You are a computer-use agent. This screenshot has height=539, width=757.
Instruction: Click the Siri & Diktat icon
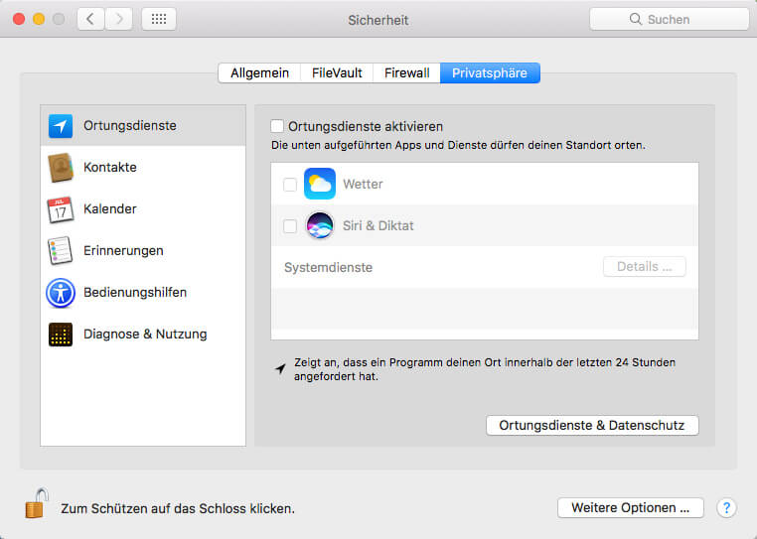pos(320,225)
